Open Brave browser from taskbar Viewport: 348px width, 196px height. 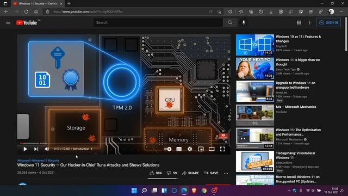(x=194, y=191)
